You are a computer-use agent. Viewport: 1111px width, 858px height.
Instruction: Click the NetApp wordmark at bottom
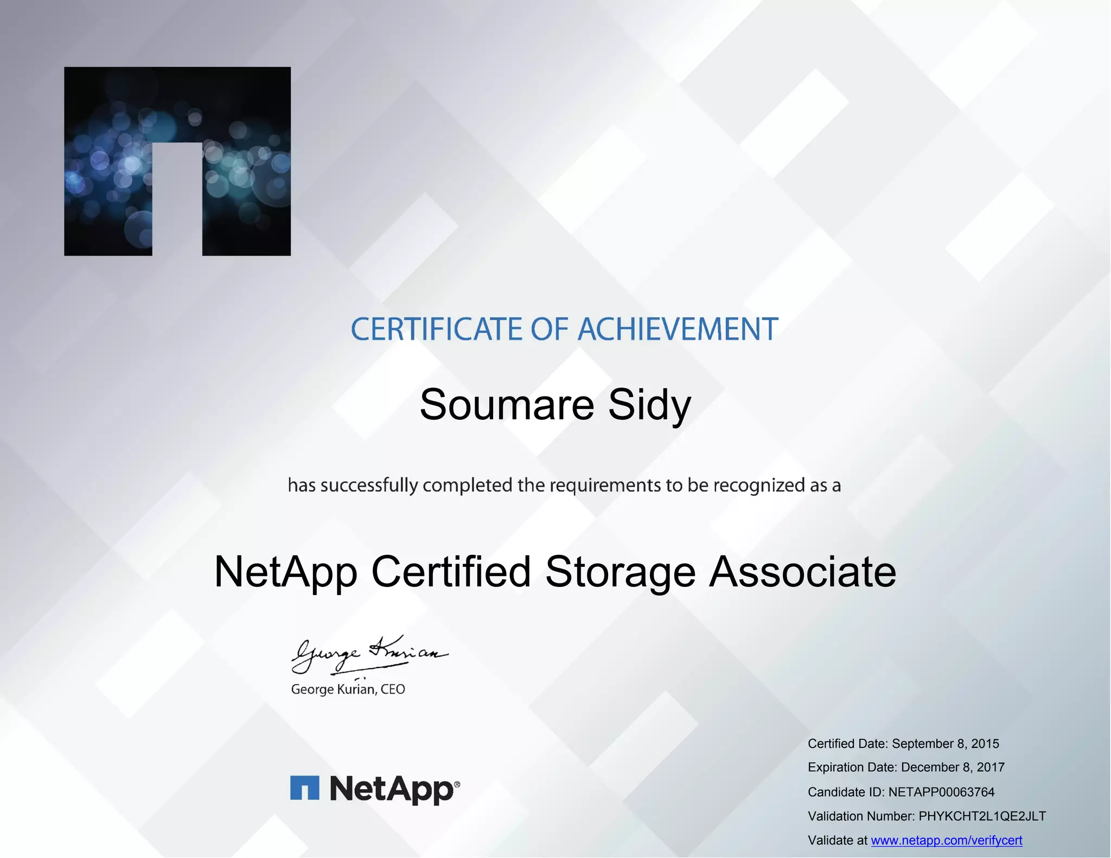pyautogui.click(x=391, y=789)
